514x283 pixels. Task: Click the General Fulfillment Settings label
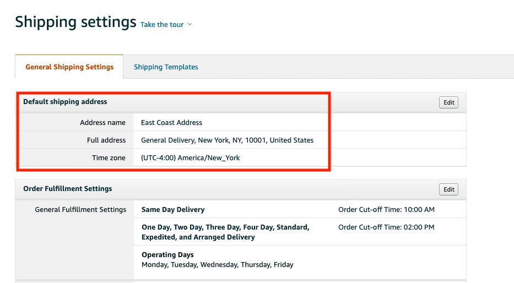[x=80, y=210]
